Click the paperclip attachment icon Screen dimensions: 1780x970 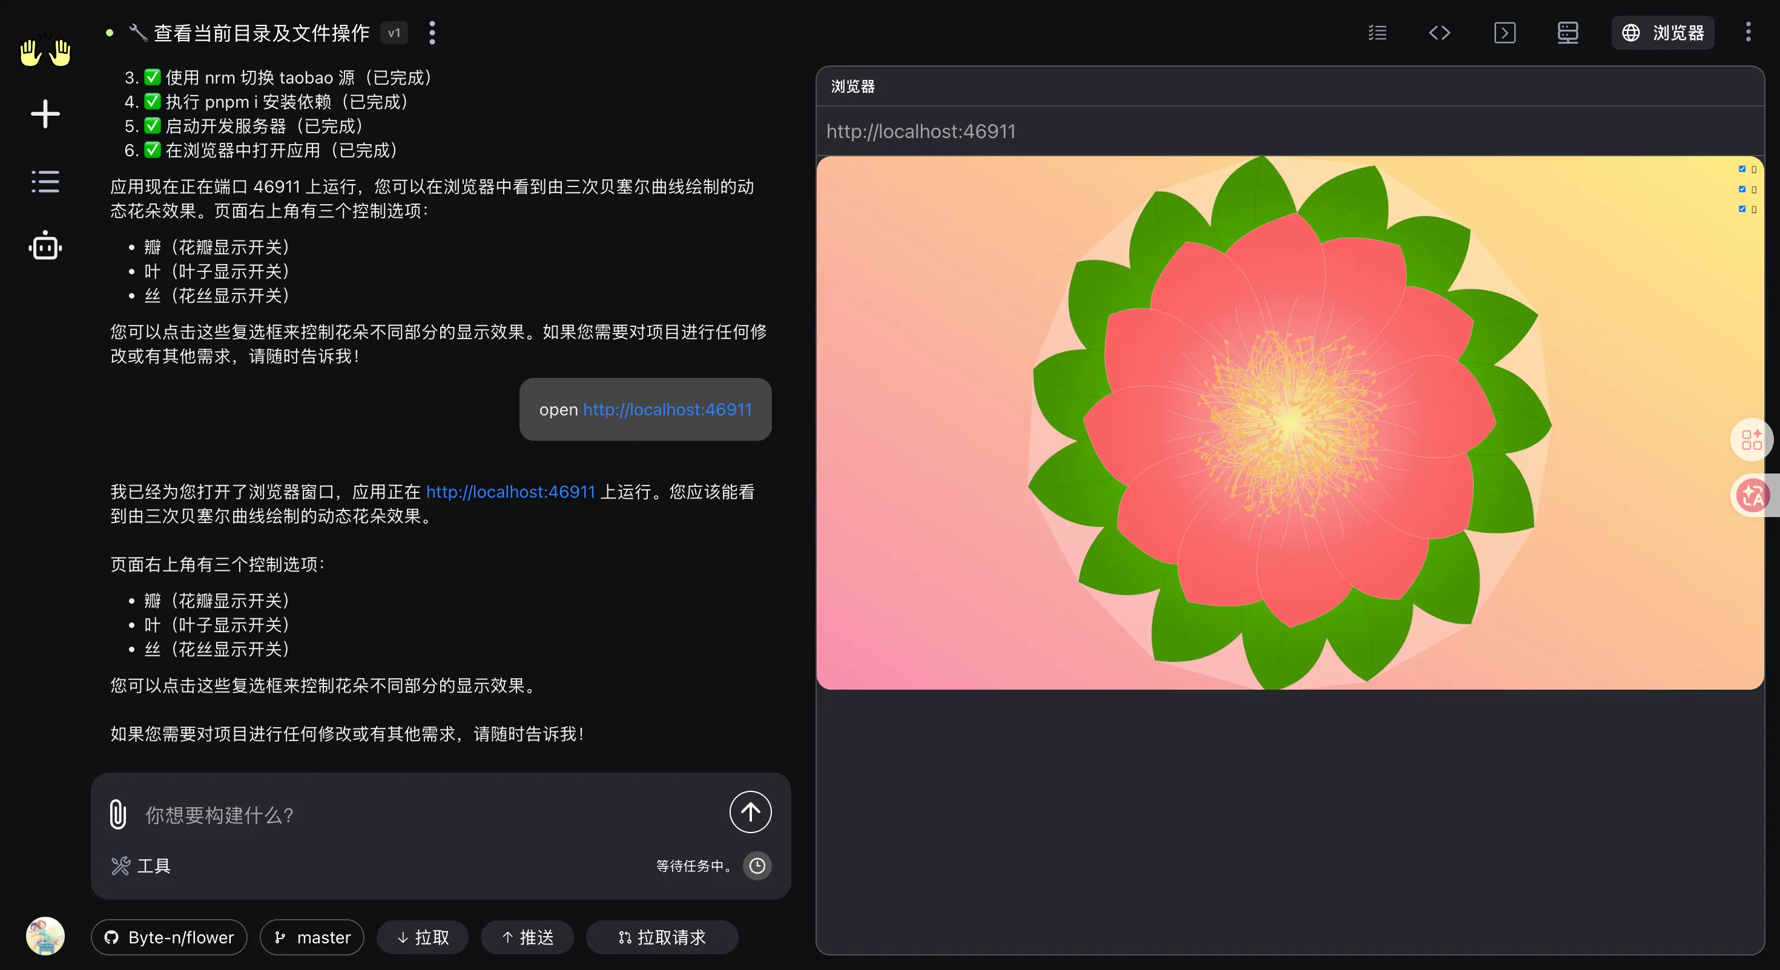click(x=117, y=814)
